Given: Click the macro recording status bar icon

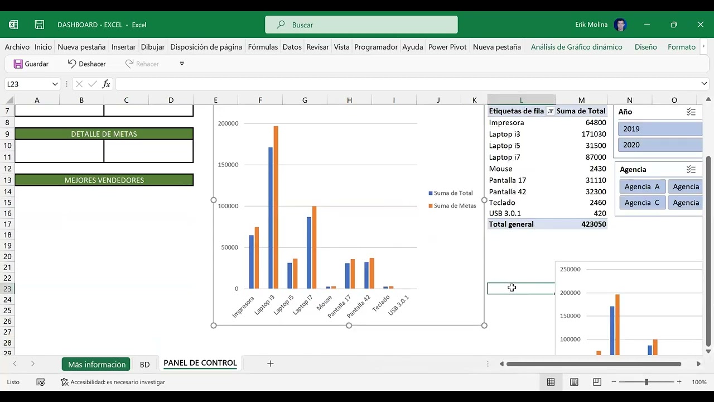Looking at the screenshot, I should pos(41,382).
